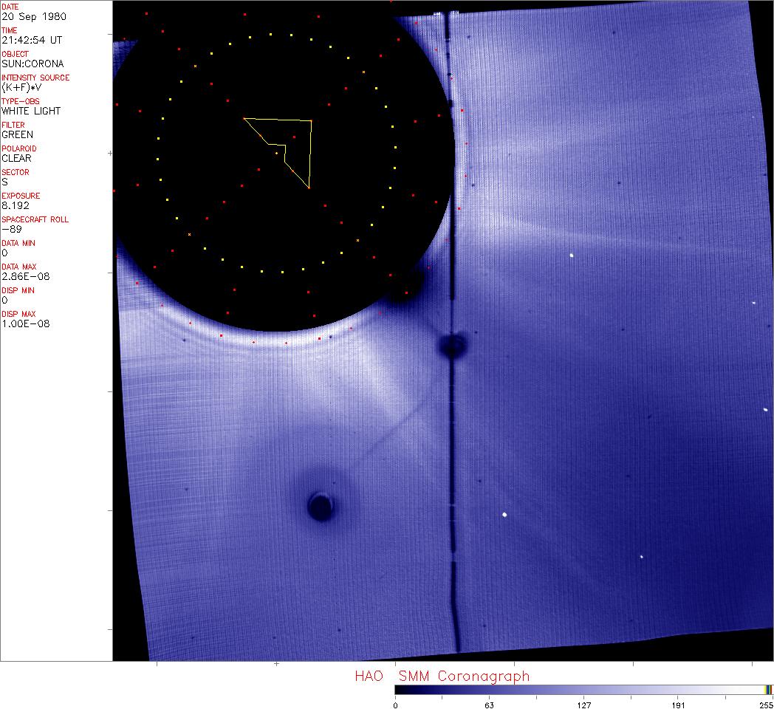Click the bright white spot near the lower right
Viewport: 774px width, 709px height.
tap(504, 515)
